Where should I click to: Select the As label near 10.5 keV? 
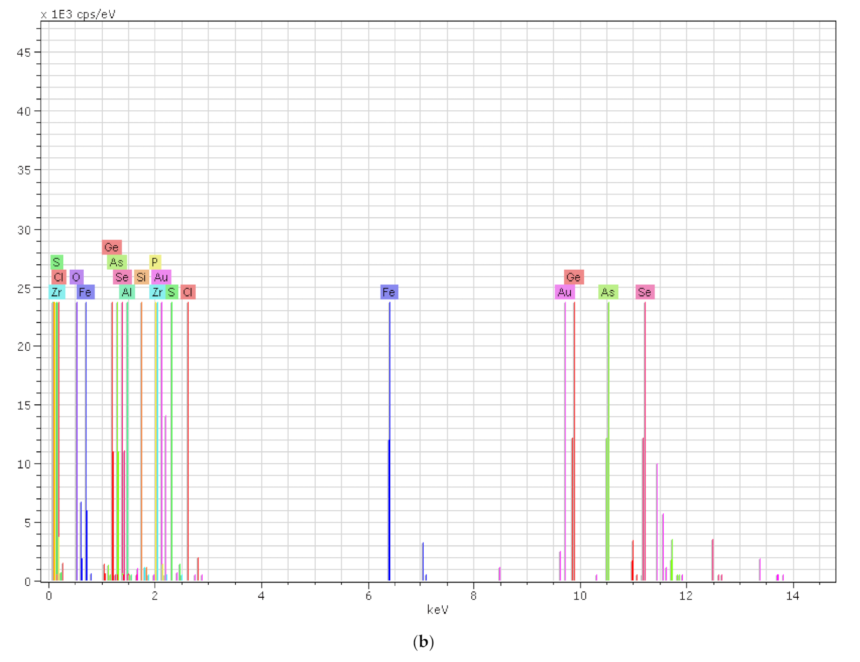coord(608,292)
